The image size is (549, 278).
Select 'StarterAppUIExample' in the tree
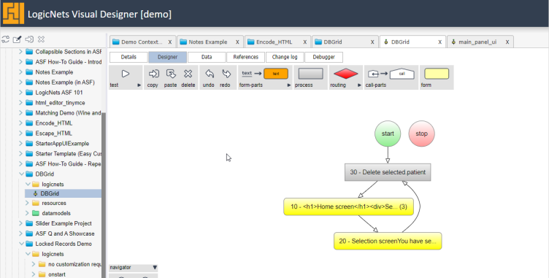[x=62, y=144]
